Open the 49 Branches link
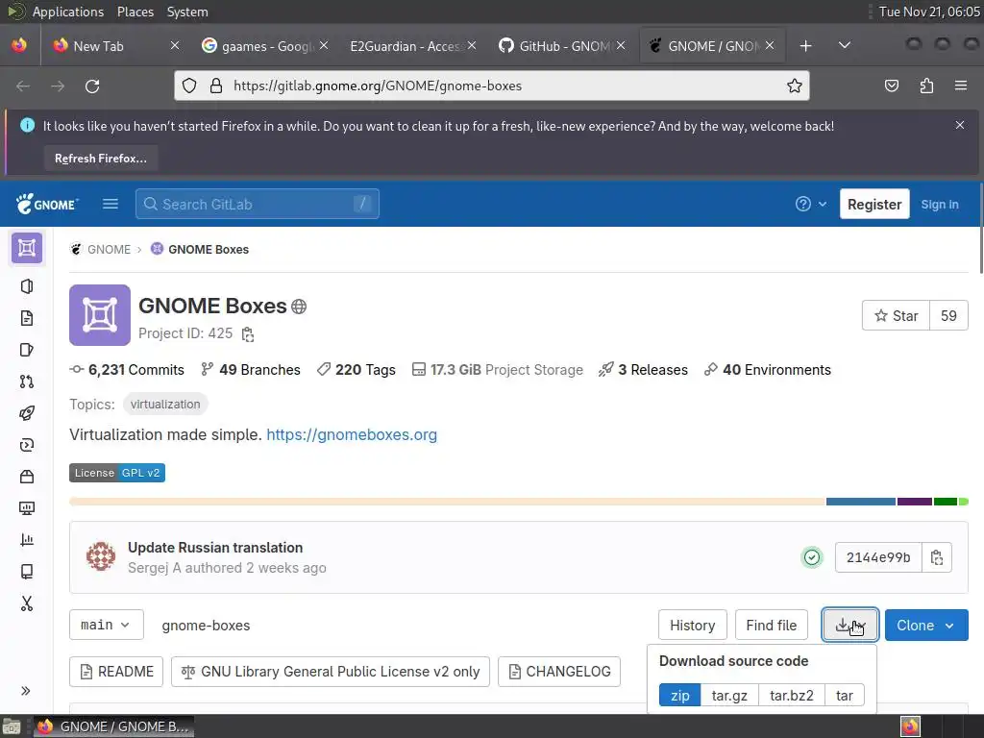 click(251, 370)
